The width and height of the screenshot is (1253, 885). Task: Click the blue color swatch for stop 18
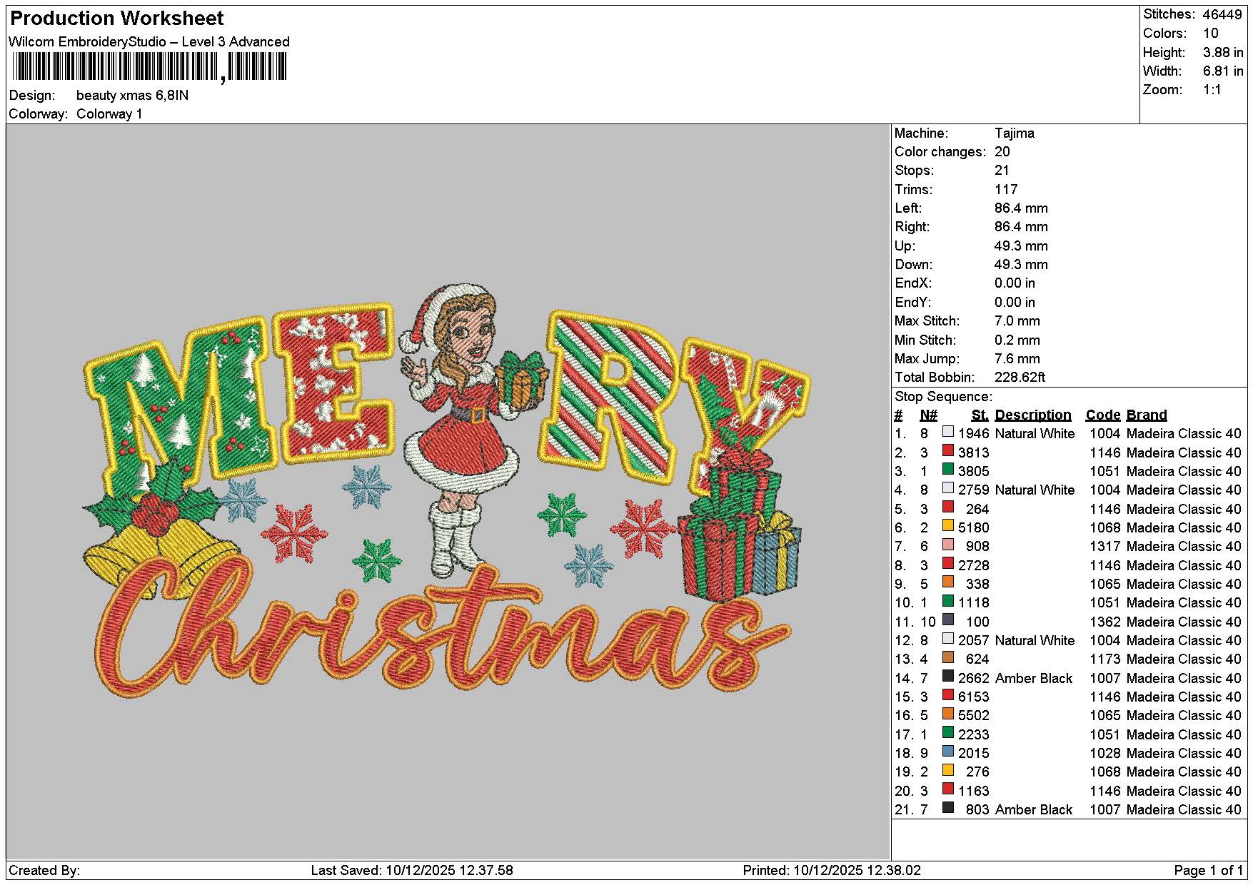[948, 751]
